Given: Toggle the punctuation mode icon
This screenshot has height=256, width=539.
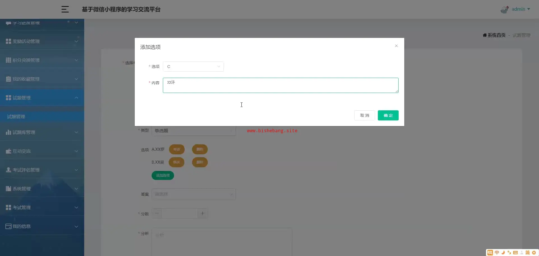Looking at the screenshot, I should coord(509,253).
